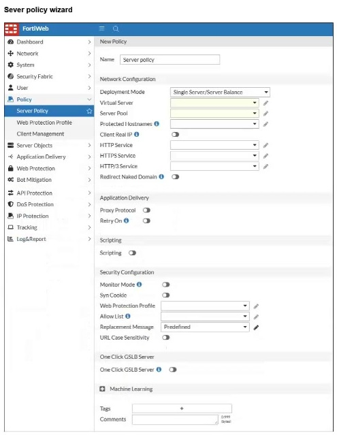Favorite Server Policy with star icon

pyautogui.click(x=89, y=111)
